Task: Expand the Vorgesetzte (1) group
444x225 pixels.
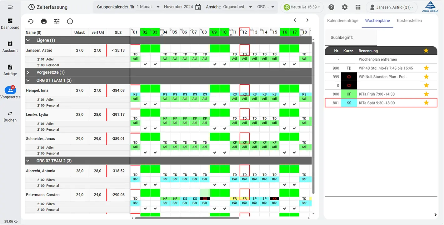Action: (x=28, y=72)
